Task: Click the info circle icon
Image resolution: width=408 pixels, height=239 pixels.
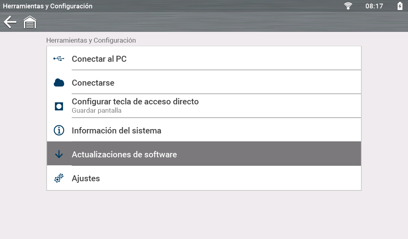Action: pyautogui.click(x=59, y=130)
